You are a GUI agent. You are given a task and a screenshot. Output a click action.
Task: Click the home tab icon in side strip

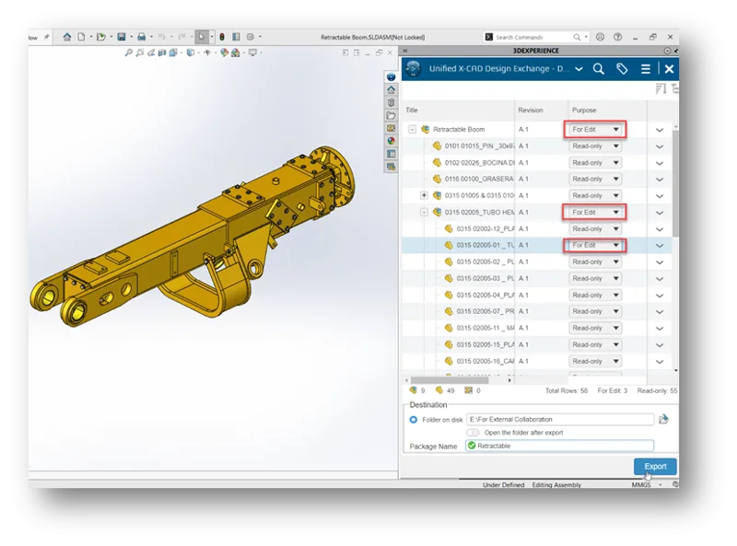[392, 90]
